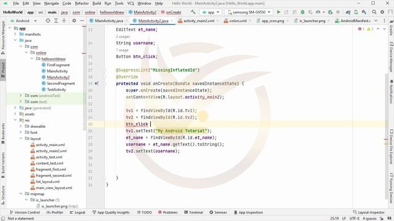
Task: Click the error indicator in editor corner
Action: point(361,29)
